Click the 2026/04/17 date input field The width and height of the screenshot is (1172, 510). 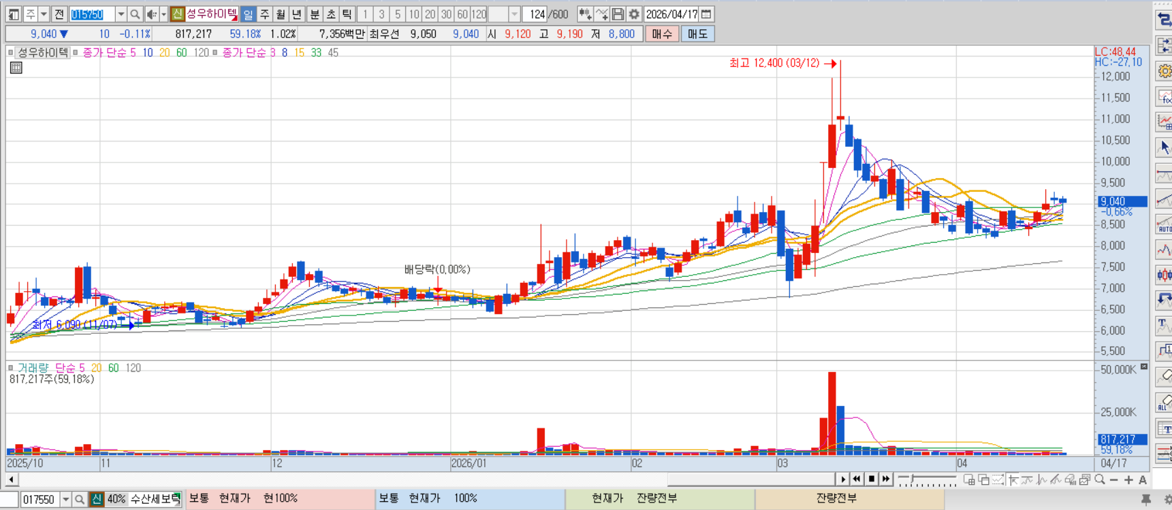(x=671, y=14)
